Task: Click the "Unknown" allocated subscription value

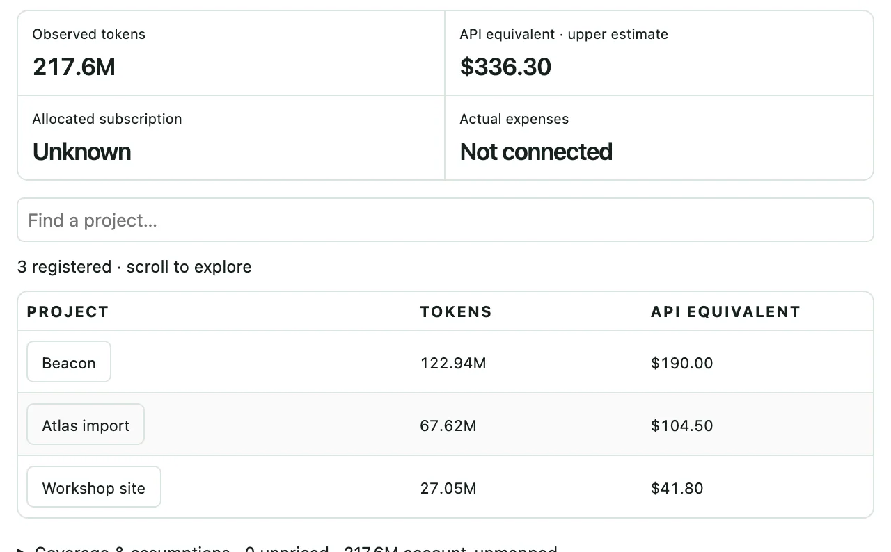Action: click(81, 152)
